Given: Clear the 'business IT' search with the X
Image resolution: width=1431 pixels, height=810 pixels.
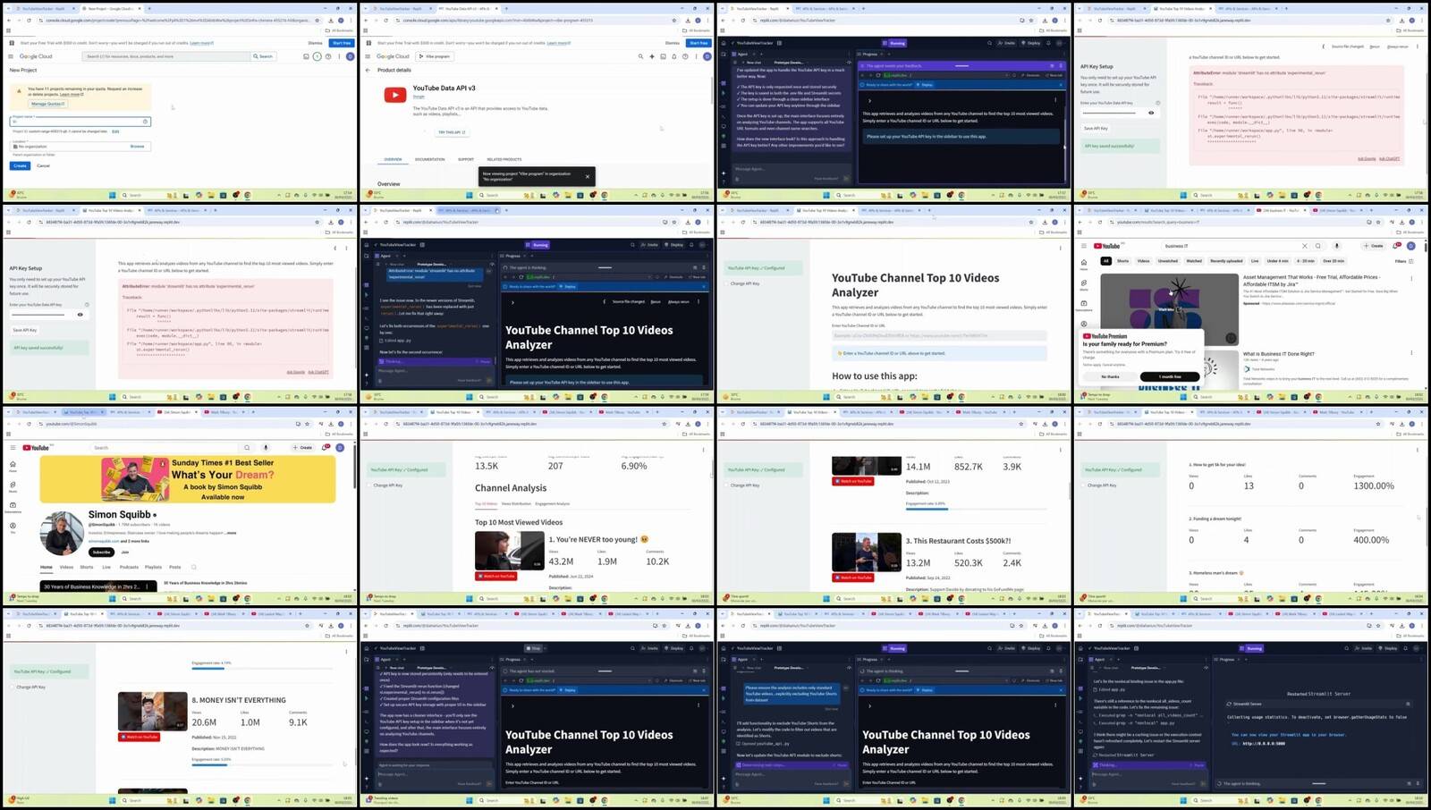Looking at the screenshot, I should [1304, 246].
